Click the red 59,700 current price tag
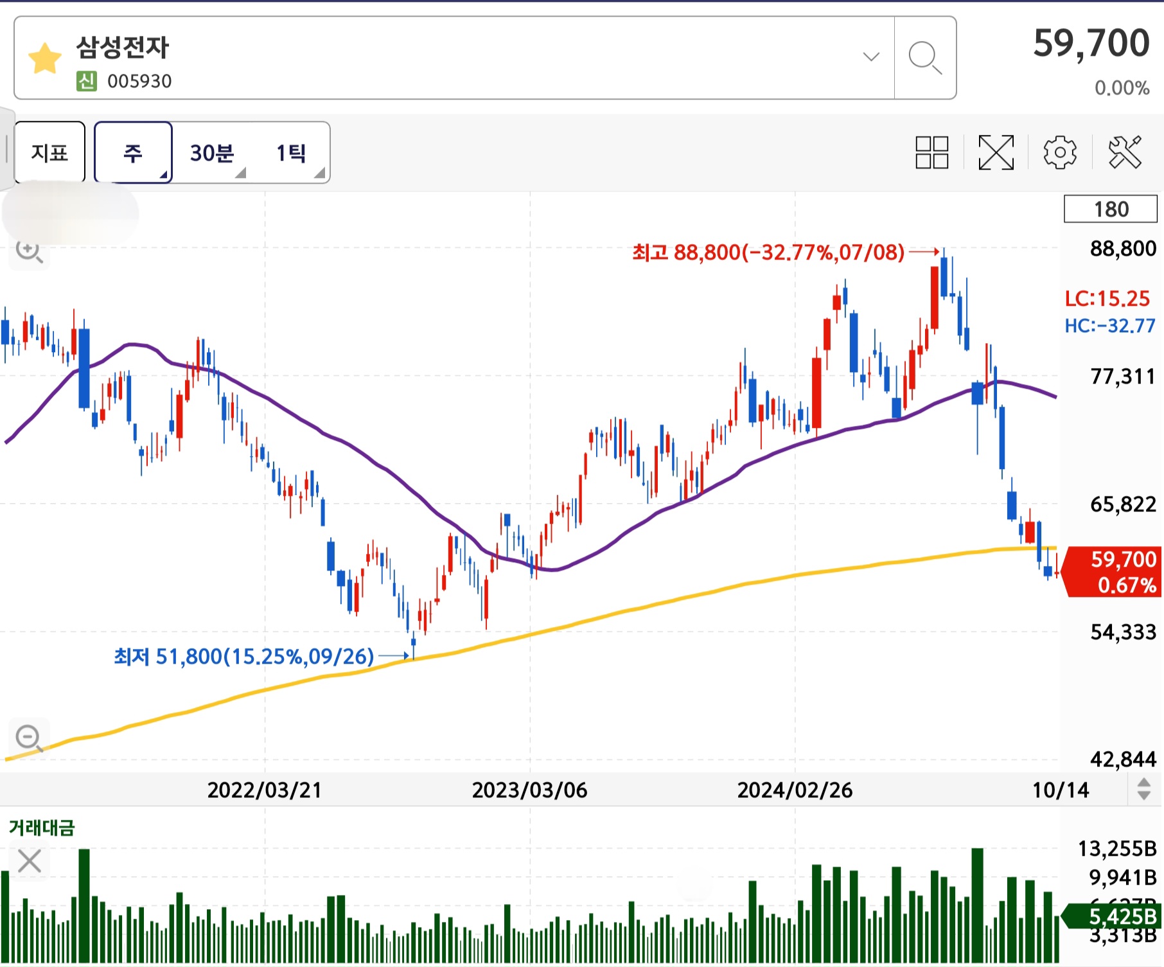 1111,572
